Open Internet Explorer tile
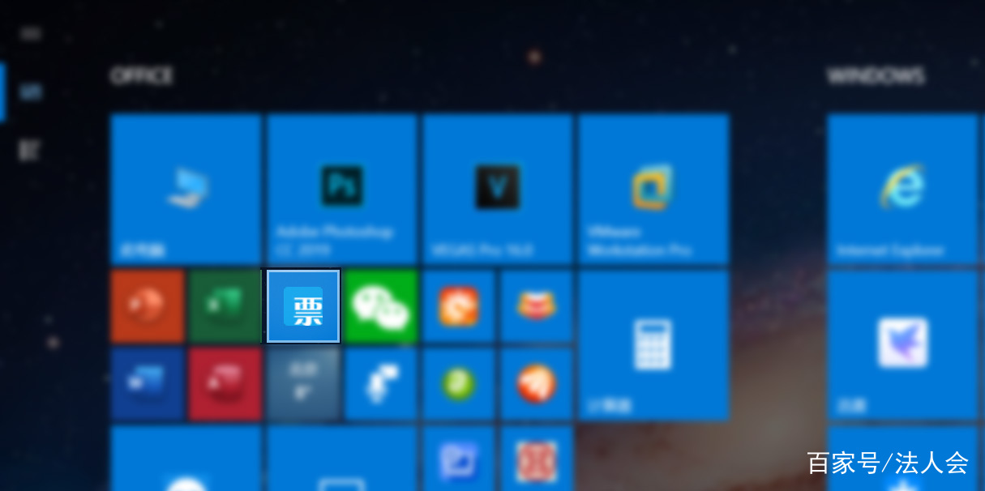 901,189
